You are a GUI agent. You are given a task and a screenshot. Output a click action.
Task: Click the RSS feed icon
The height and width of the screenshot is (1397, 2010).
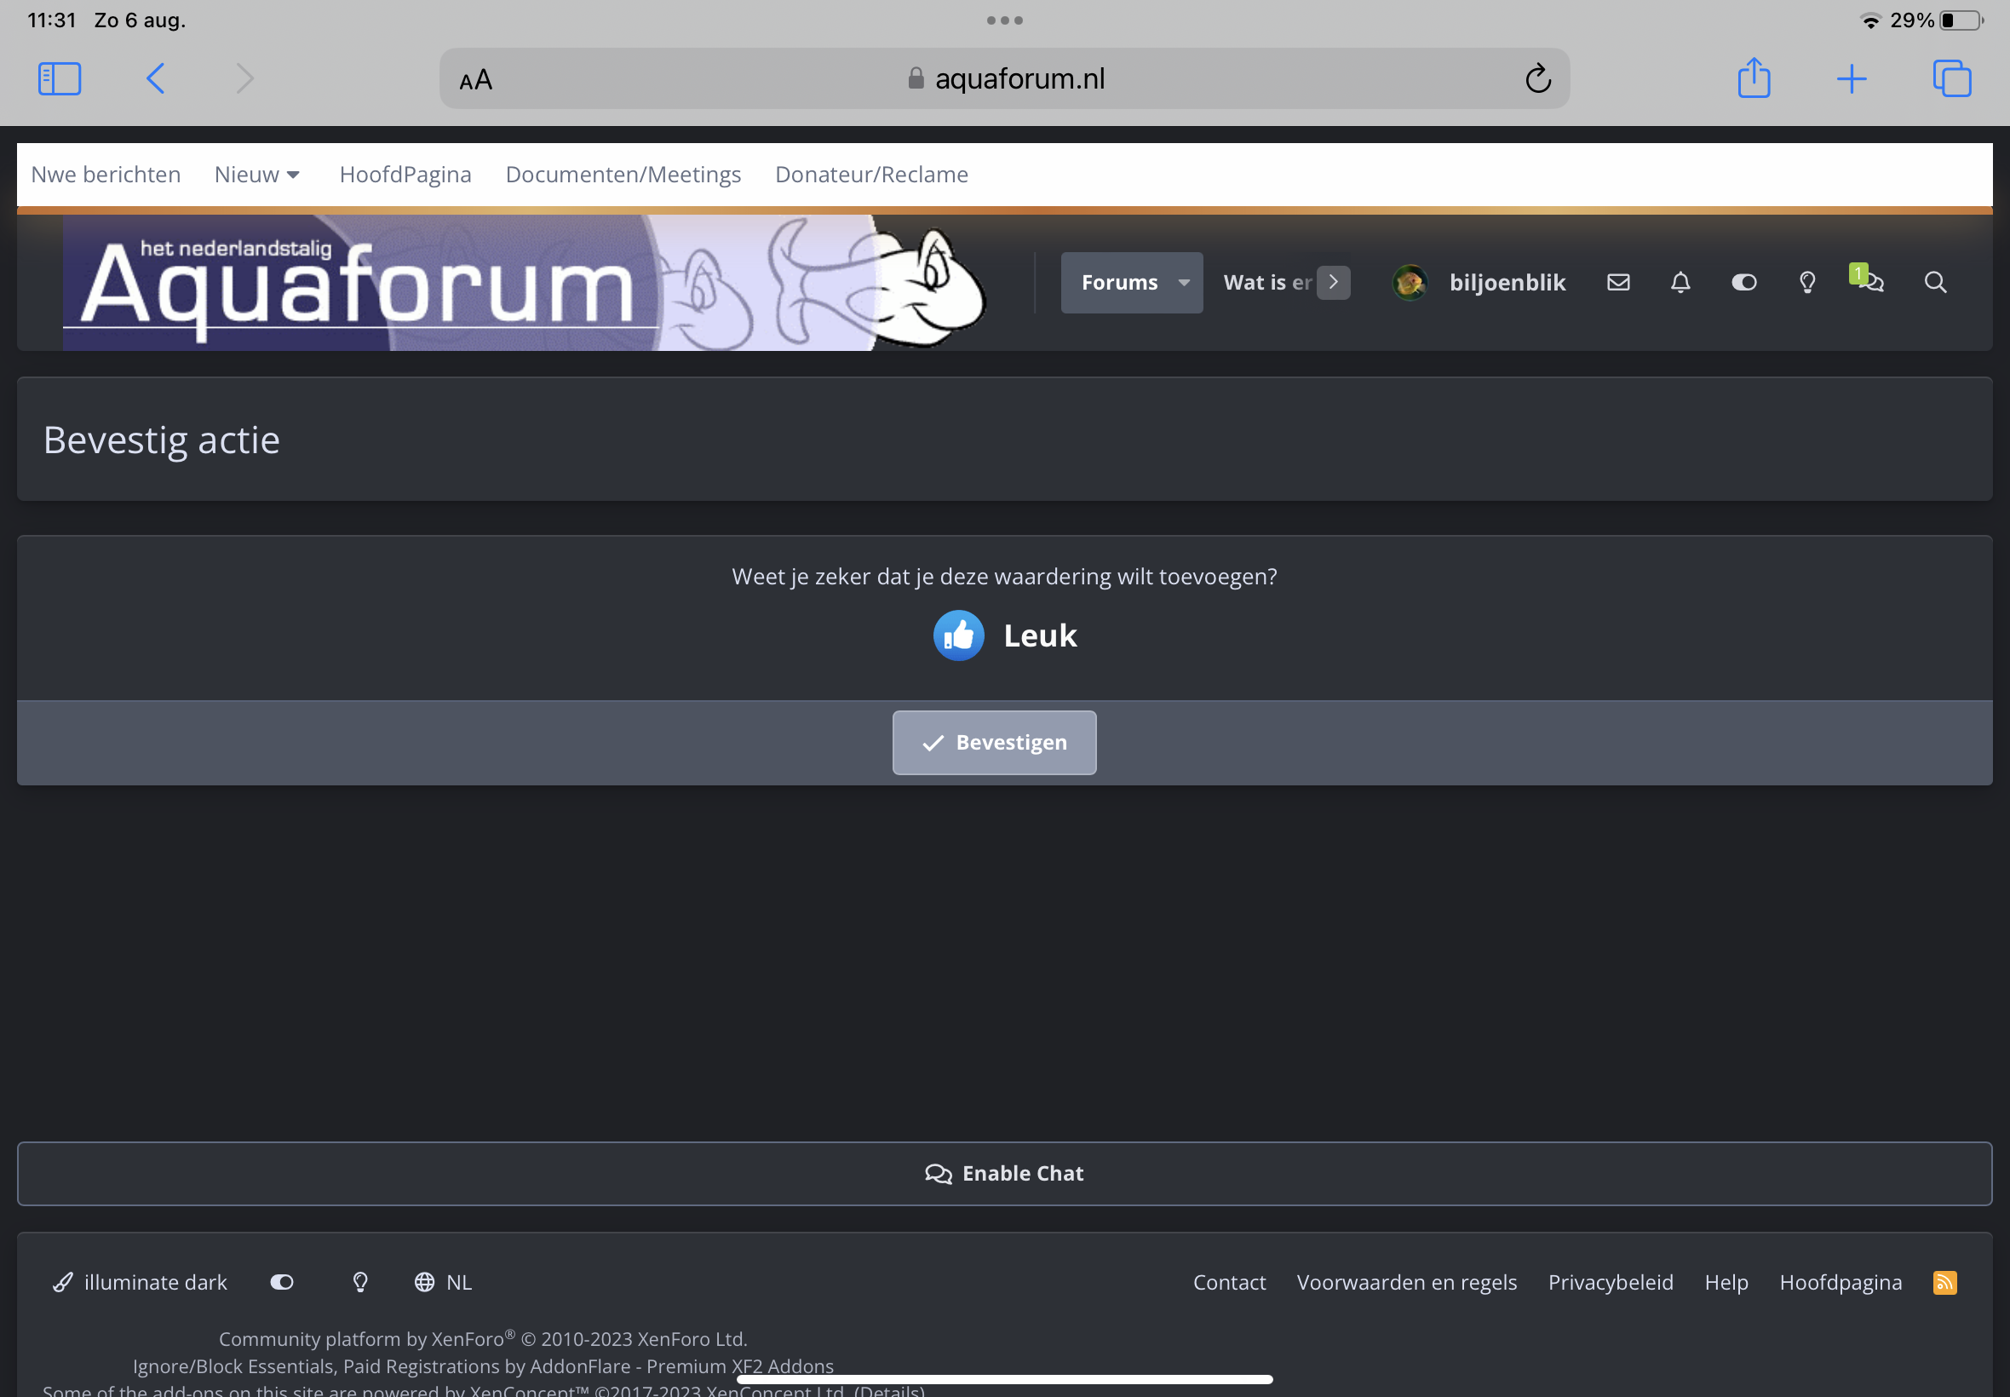(x=1944, y=1282)
